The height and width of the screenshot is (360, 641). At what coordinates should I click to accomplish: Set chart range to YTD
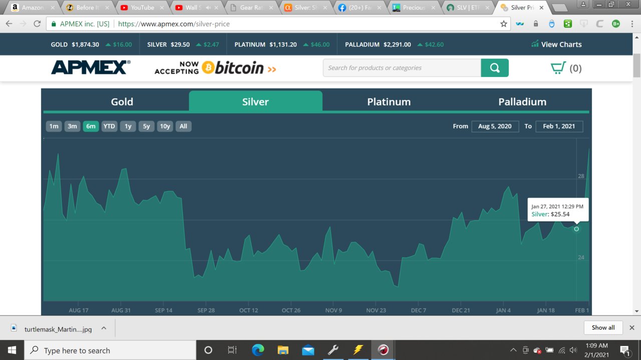tap(109, 126)
